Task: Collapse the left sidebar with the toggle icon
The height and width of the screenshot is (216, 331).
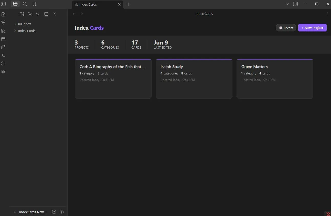Action: click(x=4, y=4)
